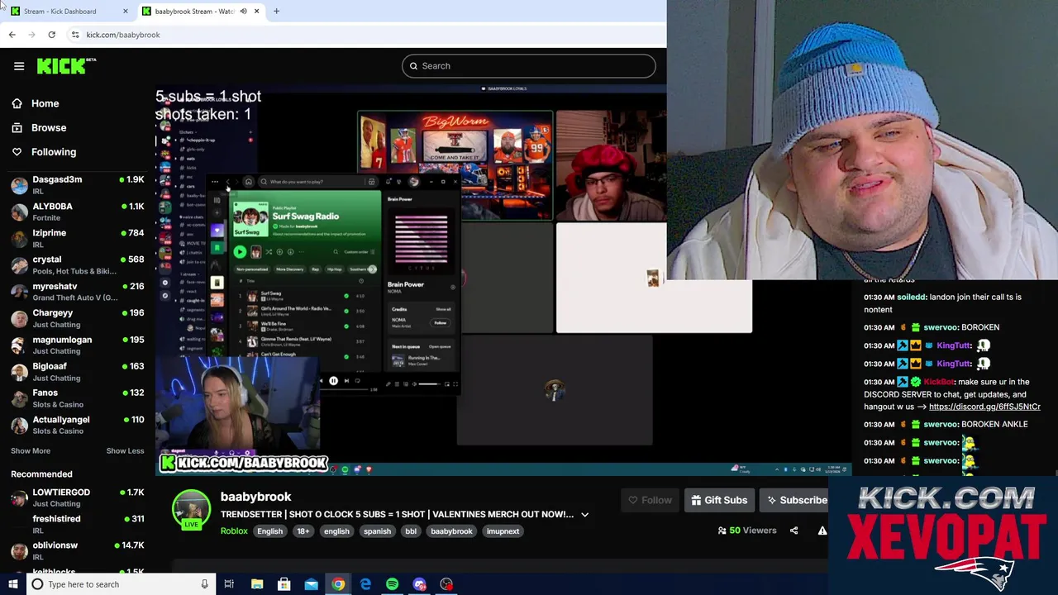The image size is (1058, 595).
Task: Open Task View on the taskbar
Action: pos(229,584)
